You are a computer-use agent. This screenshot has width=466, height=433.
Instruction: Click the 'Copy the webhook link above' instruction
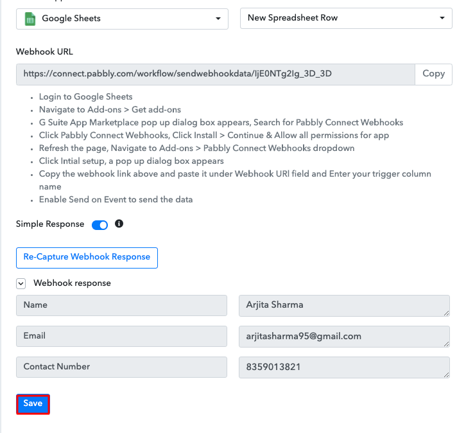[235, 180]
